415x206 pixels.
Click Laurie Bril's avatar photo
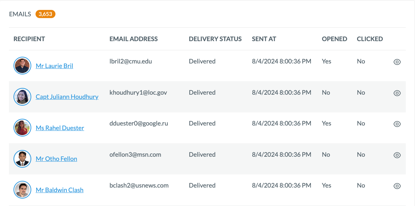(x=22, y=66)
